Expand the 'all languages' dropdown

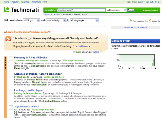[x=84, y=20]
